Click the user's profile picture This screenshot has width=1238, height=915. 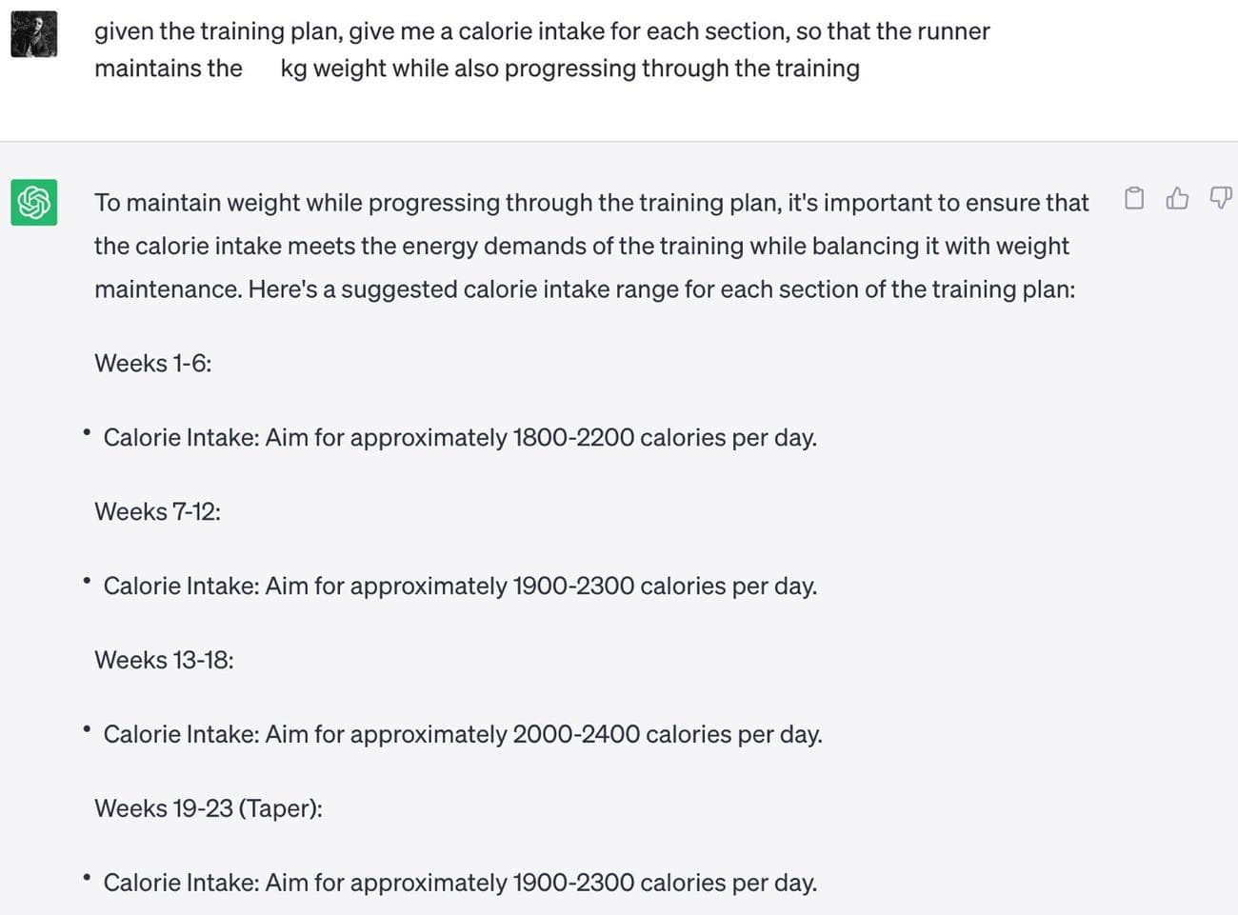coord(34,34)
